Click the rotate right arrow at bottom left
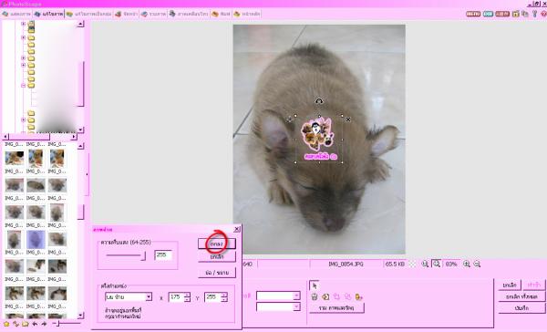Screen dimensions: 547x332 44,324
